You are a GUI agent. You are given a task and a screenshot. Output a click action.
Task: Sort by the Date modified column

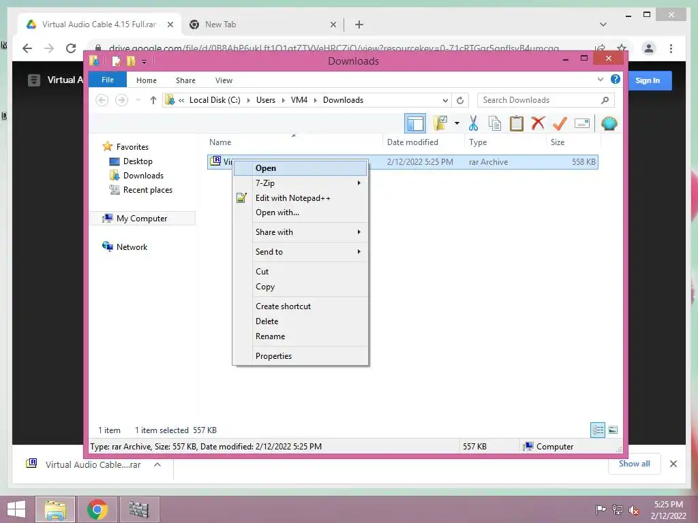pos(423,142)
